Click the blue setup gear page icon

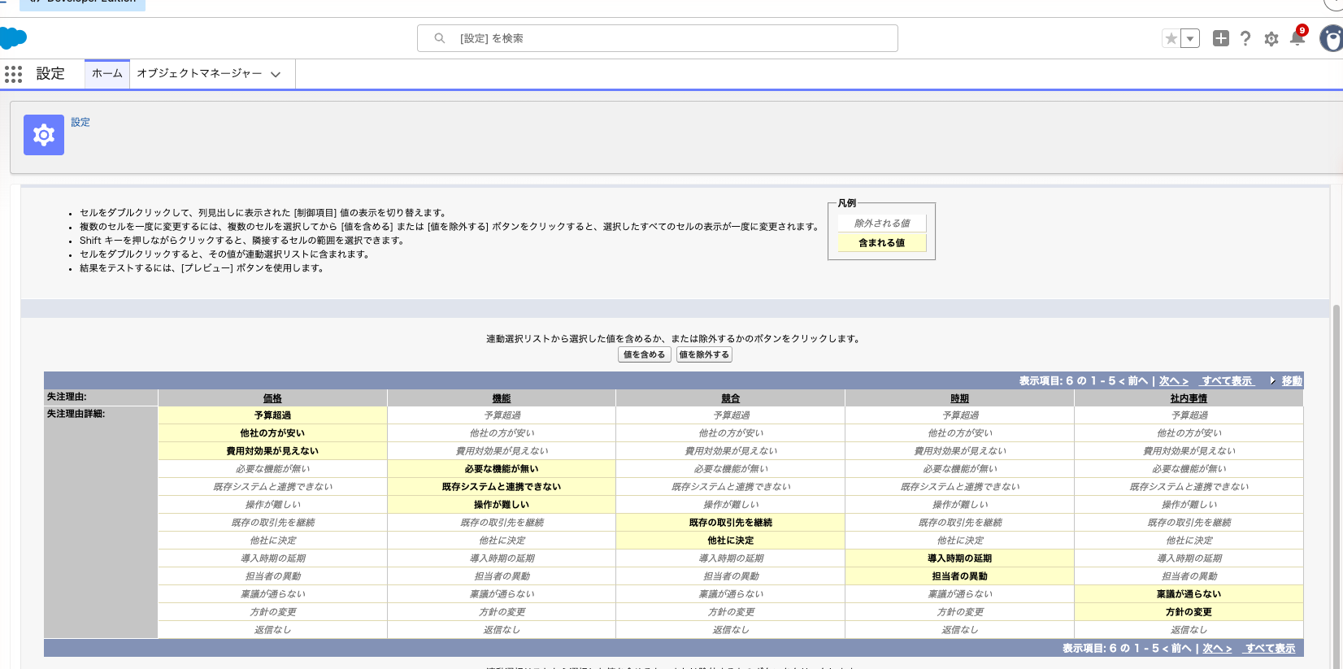(x=44, y=135)
